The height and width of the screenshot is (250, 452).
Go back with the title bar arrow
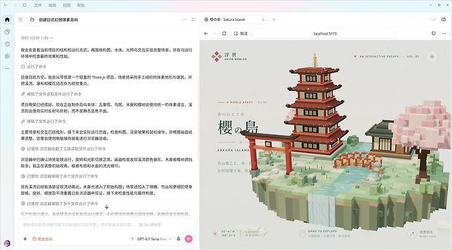5,5
